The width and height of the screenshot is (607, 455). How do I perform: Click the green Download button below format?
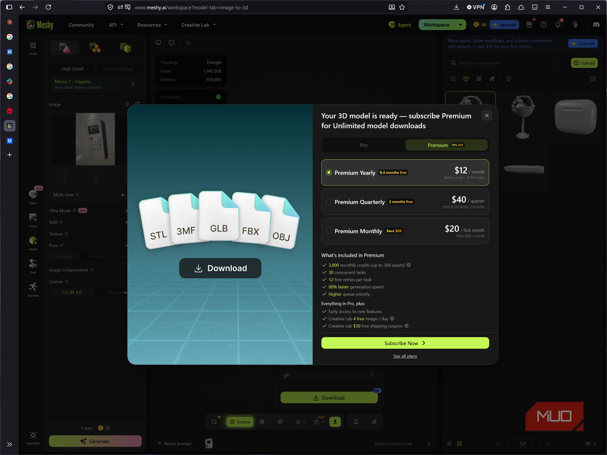(329, 398)
